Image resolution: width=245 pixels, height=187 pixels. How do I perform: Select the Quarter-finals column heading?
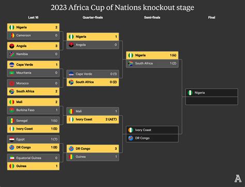pyautogui.click(x=93, y=18)
